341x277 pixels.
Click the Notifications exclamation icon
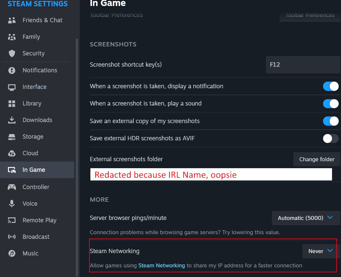point(12,70)
